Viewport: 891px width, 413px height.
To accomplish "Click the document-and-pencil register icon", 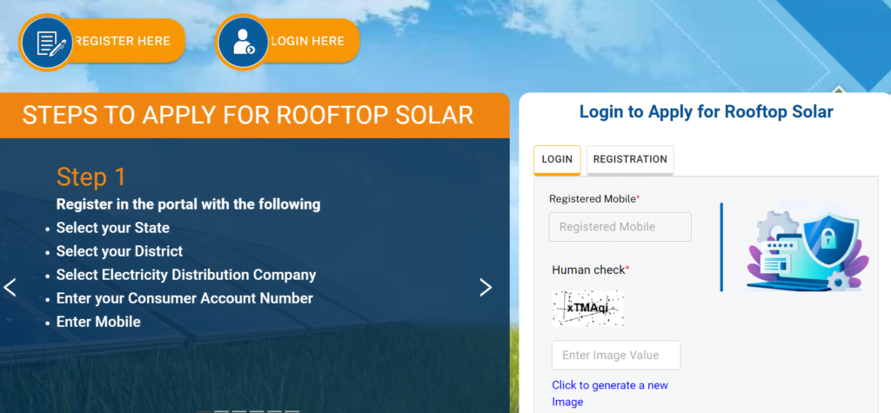I will [48, 42].
